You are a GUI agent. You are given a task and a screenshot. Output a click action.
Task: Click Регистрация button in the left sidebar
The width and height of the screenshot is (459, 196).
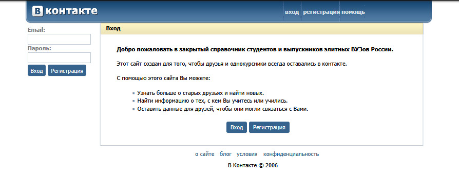[67, 70]
